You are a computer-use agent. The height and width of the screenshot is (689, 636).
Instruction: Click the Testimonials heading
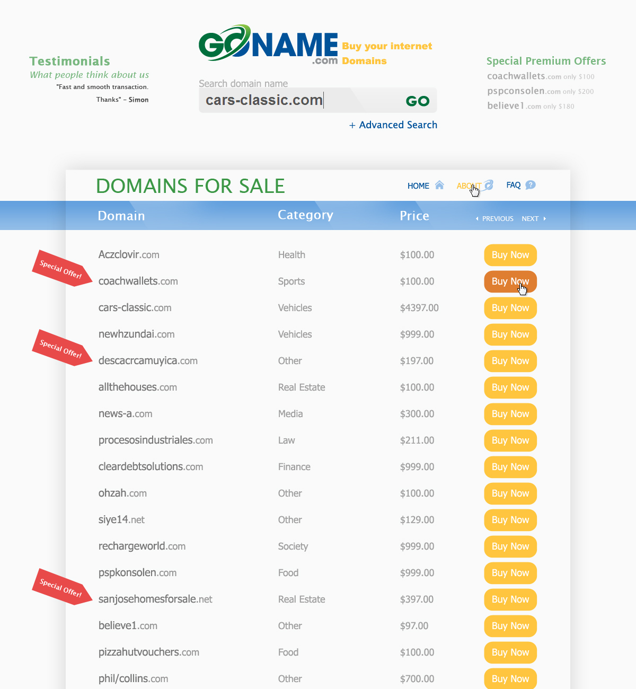(70, 61)
